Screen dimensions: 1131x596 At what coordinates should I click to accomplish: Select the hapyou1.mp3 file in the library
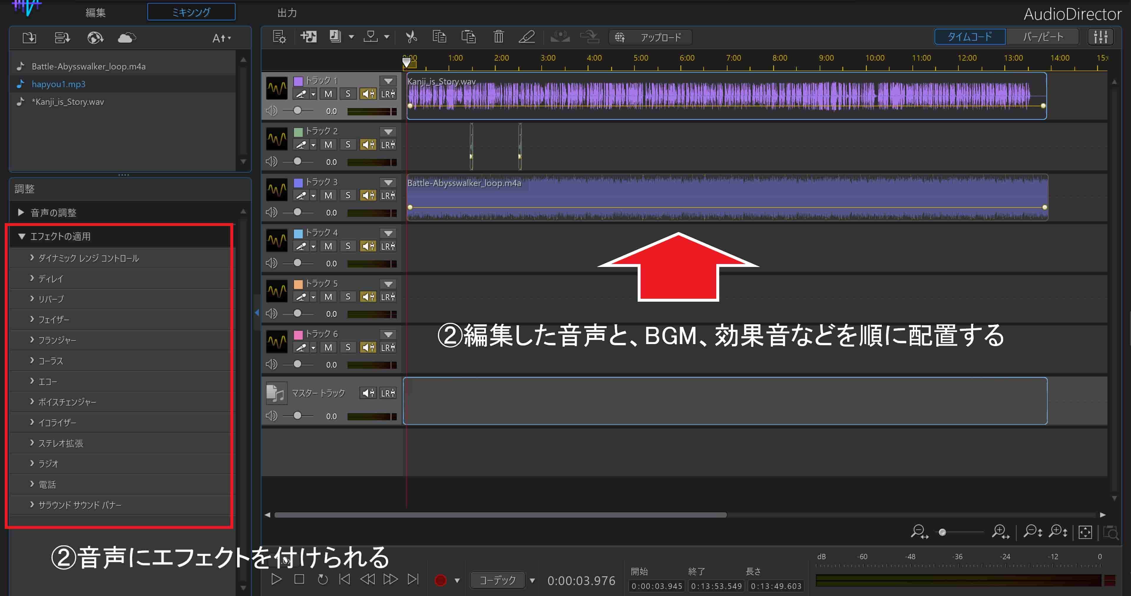(x=59, y=84)
